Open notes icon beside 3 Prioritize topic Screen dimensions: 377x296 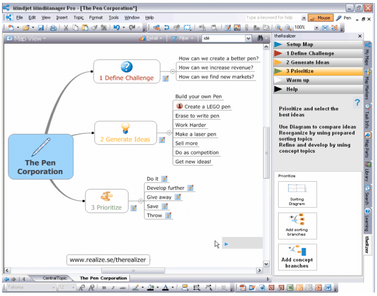[133, 208]
